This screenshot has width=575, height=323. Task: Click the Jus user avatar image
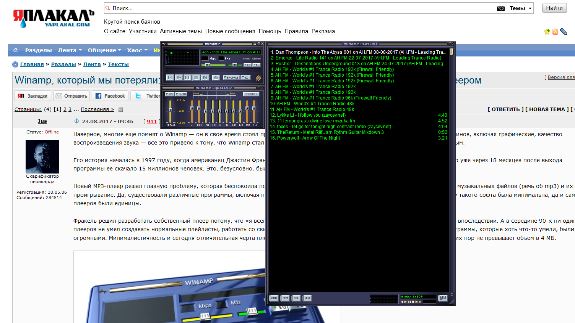pos(42,157)
